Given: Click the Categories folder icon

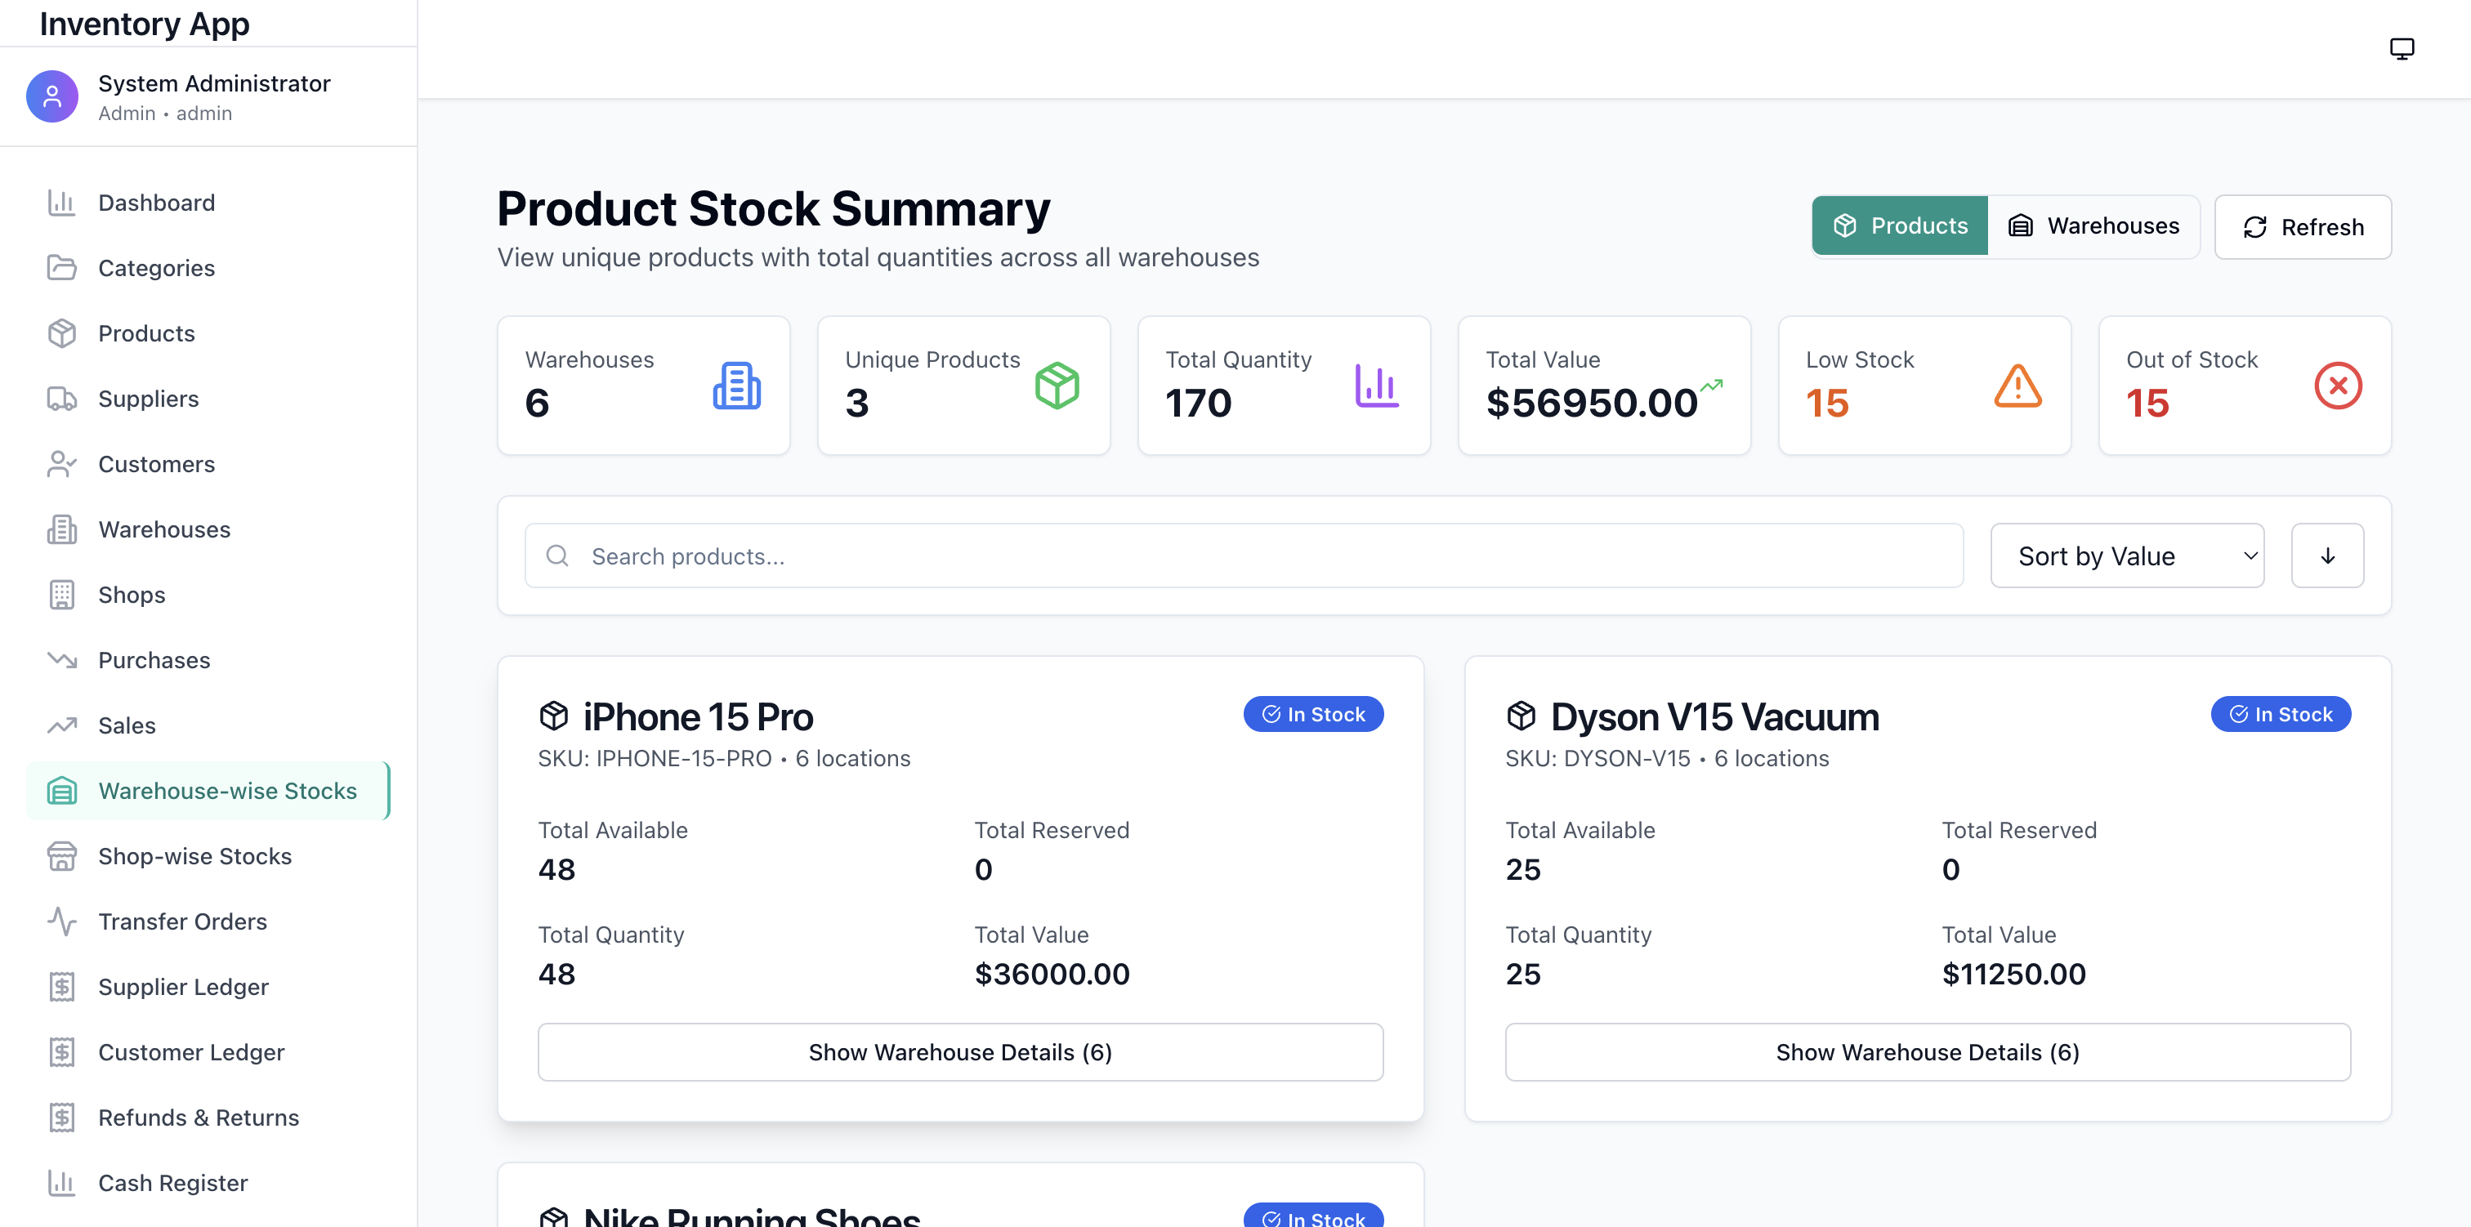Looking at the screenshot, I should tap(61, 268).
